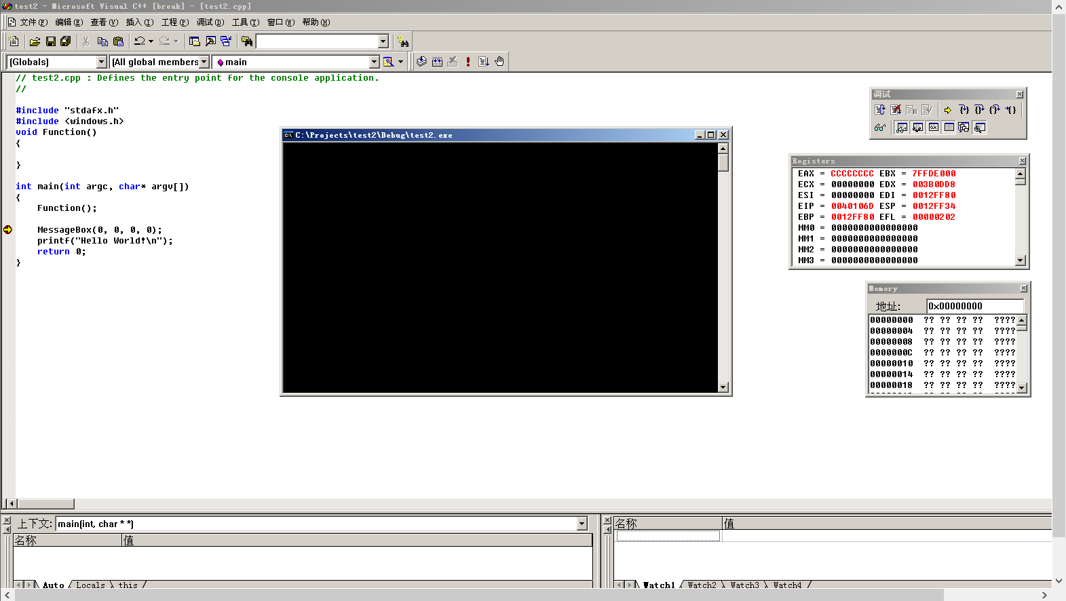
Task: Toggle the Memory window button in debug toolbar
Action: pyautogui.click(x=949, y=127)
